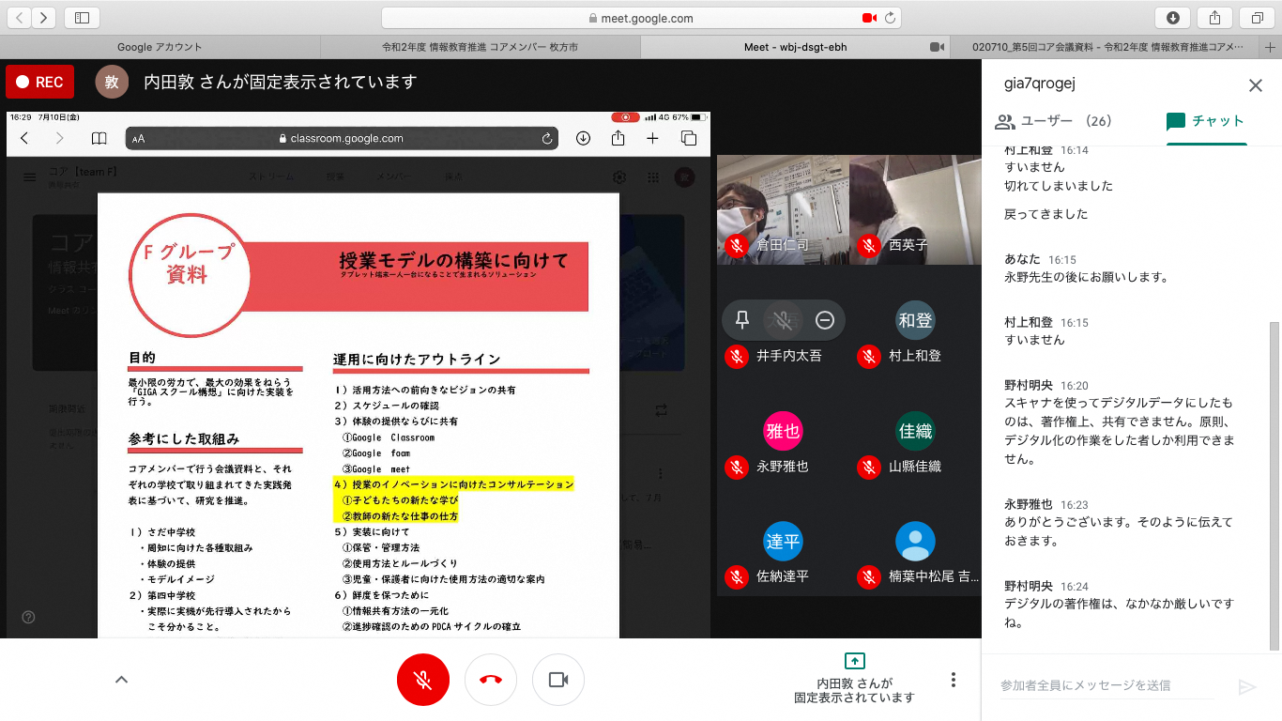Click the 雅也 avatar of 永野雅也
This screenshot has height=721, width=1282.
pyautogui.click(x=783, y=431)
